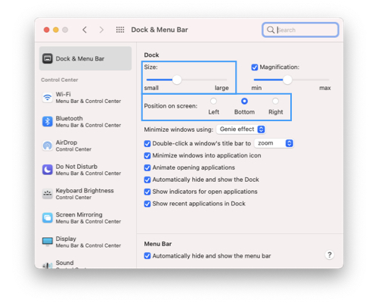This screenshot has height=303, width=378.
Task: Click the AirDrop sidebar icon
Action: (x=48, y=145)
